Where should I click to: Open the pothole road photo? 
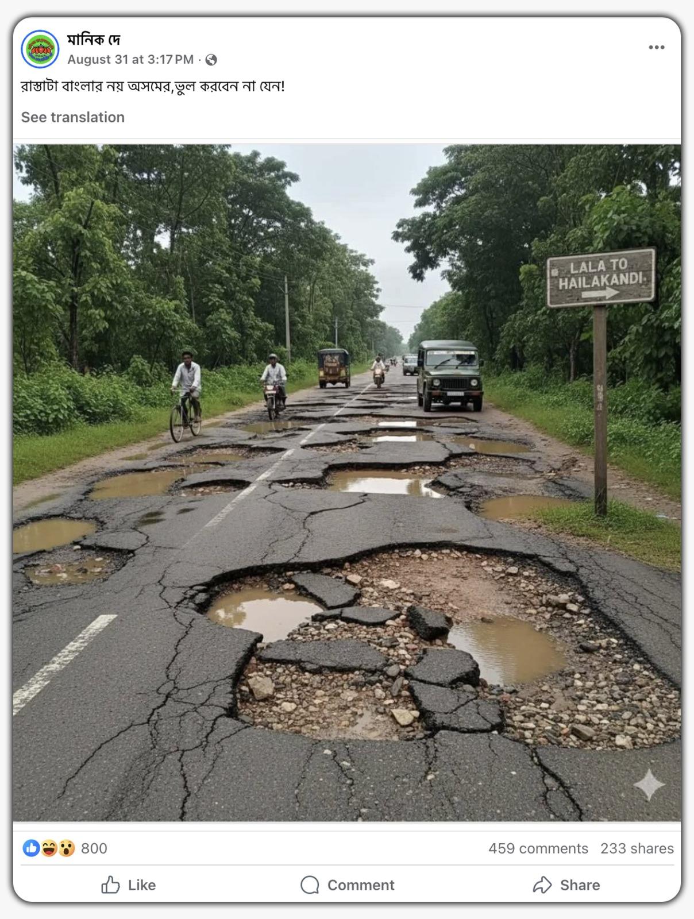[347, 482]
